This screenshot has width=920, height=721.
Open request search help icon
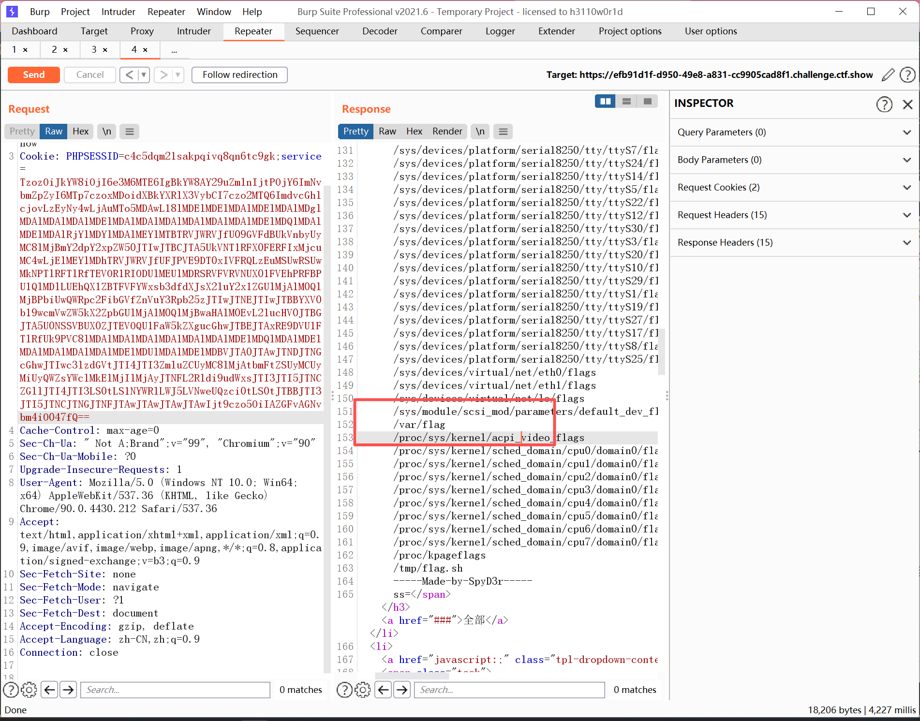(x=11, y=690)
